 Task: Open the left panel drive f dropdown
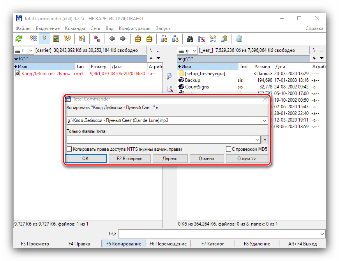tap(23, 50)
